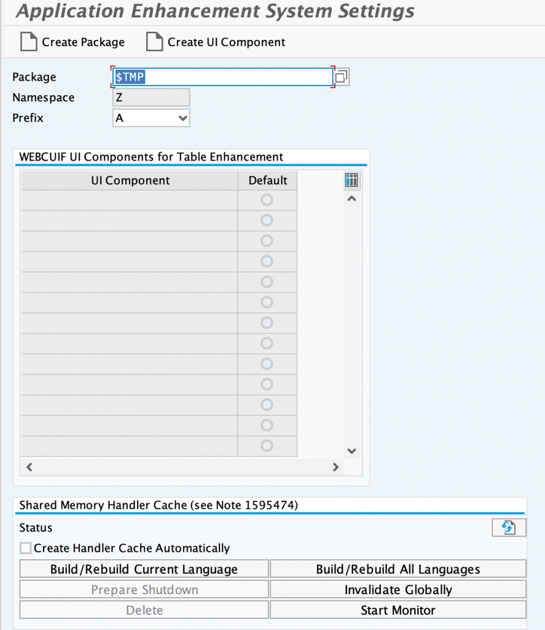Click the refresh status icon button
The height and width of the screenshot is (630, 545).
tap(509, 527)
